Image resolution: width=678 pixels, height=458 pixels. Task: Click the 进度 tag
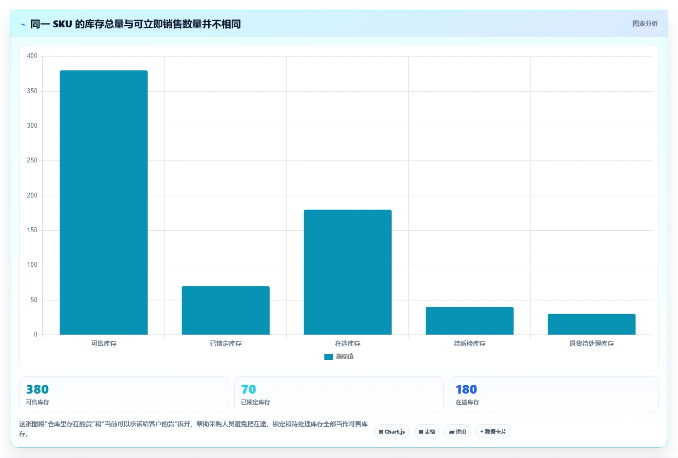pyautogui.click(x=458, y=432)
